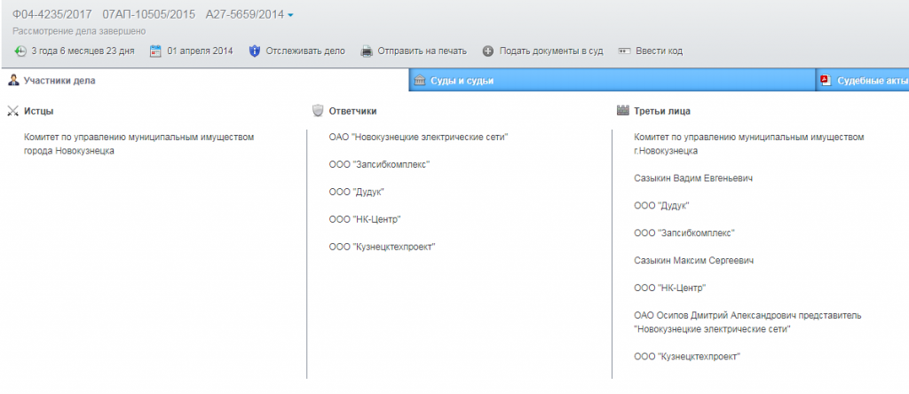The height and width of the screenshot is (394, 909).
Task: Click the crossed swords icon beside Истцы
Action: [x=12, y=111]
